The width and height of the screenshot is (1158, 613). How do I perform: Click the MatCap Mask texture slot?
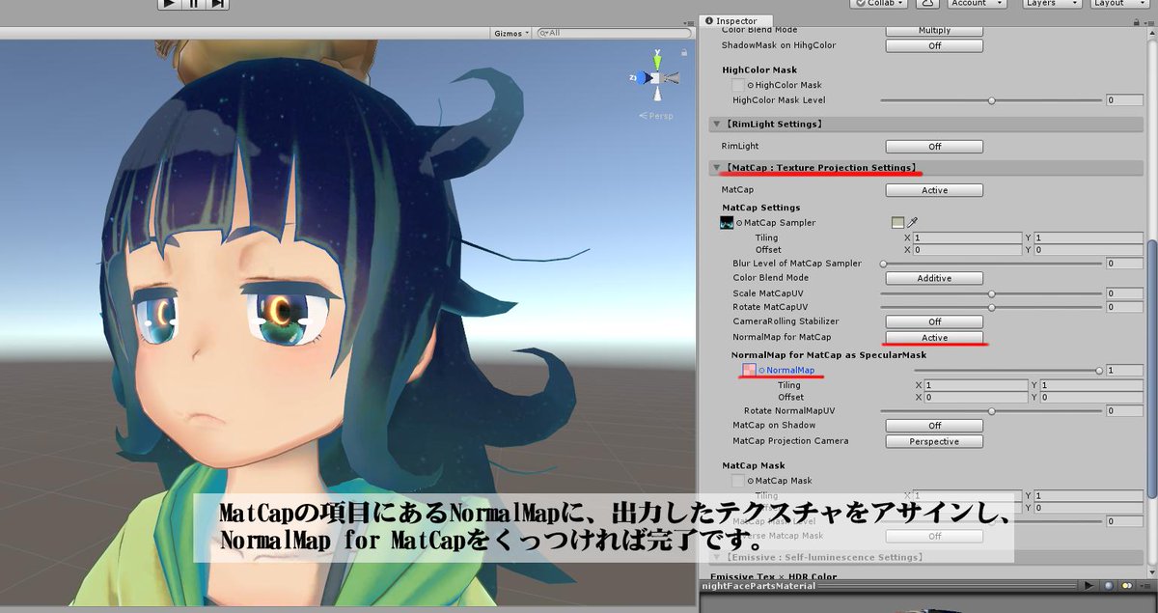coord(738,480)
